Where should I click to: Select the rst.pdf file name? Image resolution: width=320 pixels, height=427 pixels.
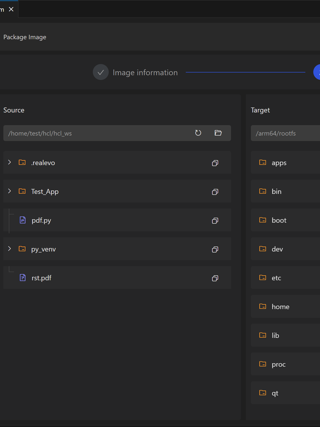coord(41,278)
